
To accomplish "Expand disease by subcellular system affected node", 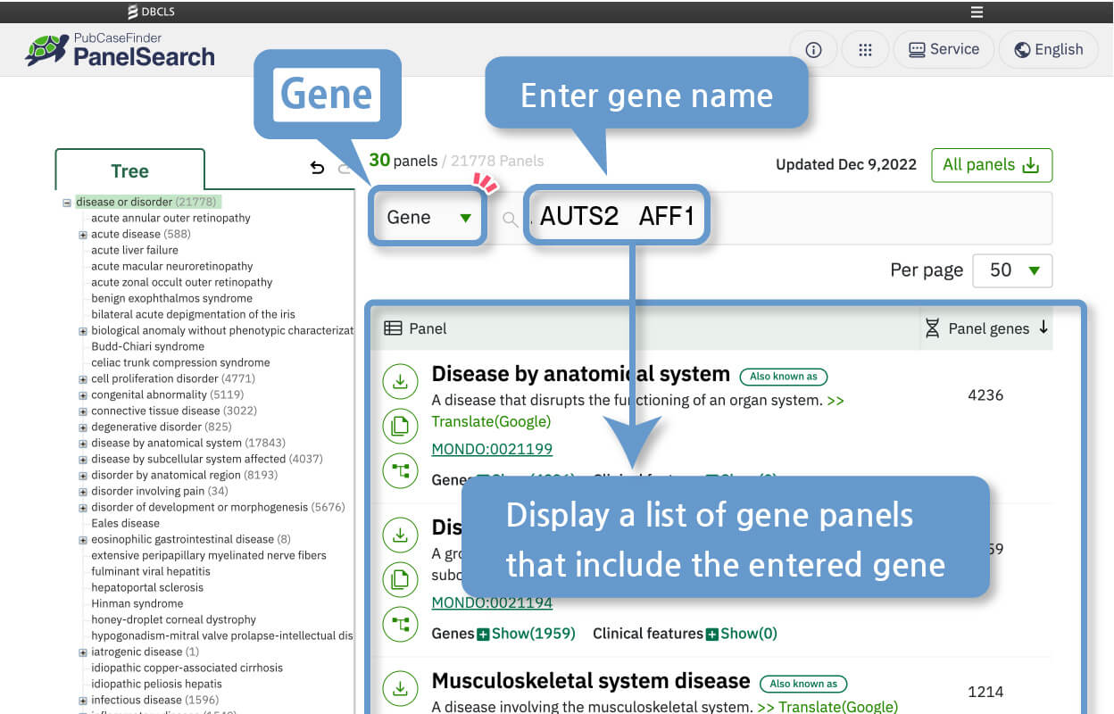I will pos(83,460).
